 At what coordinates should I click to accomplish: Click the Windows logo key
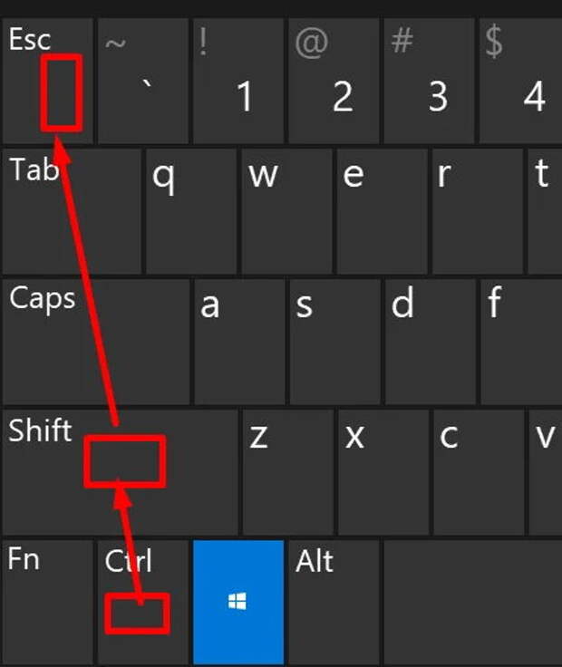click(238, 602)
